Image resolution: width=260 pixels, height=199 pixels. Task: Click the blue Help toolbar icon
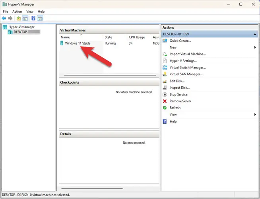click(x=33, y=18)
